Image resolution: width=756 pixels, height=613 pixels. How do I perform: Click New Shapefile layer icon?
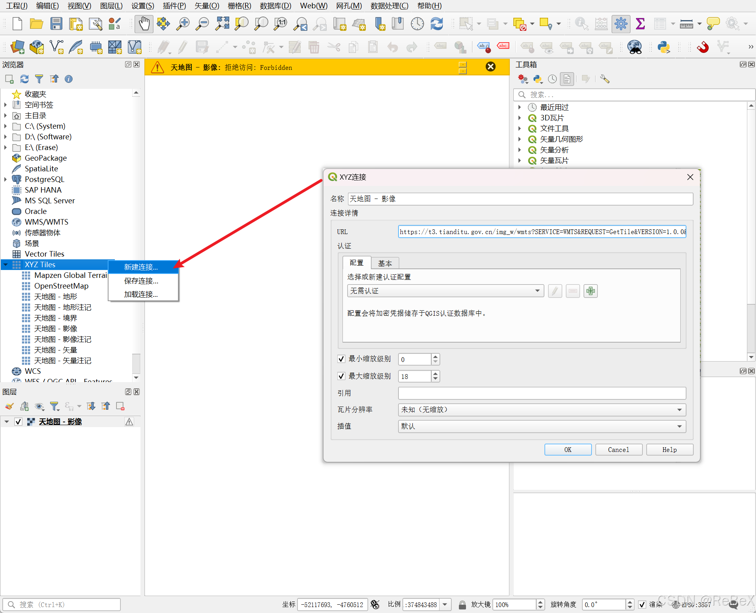click(x=56, y=47)
